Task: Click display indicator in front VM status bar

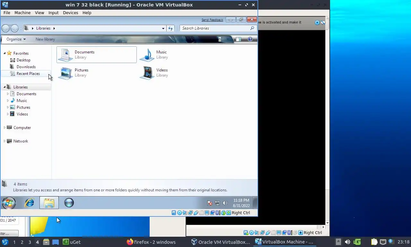Action: coord(207,213)
